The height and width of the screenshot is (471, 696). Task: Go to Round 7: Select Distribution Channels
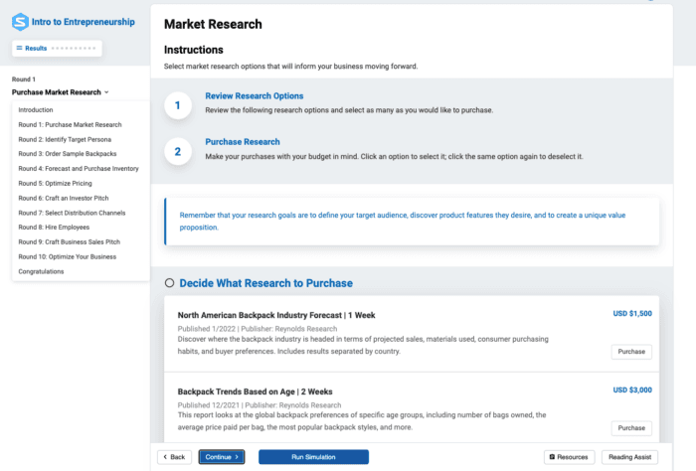[x=72, y=213]
